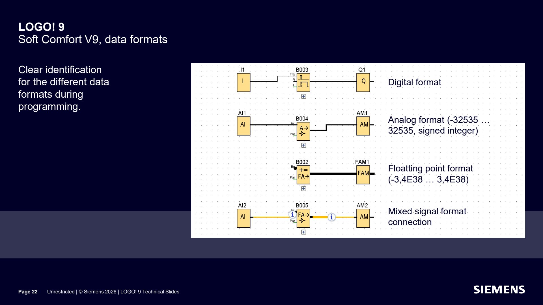Screen dimensions: 543x305
Task: Click the 'LOGO! 9' slide title
Action: (x=41, y=27)
